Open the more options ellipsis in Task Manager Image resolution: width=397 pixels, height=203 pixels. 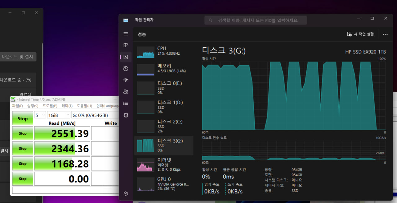tap(385, 34)
